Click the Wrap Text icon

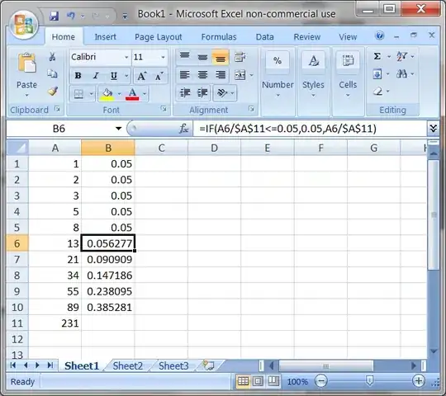pyautogui.click(x=240, y=57)
